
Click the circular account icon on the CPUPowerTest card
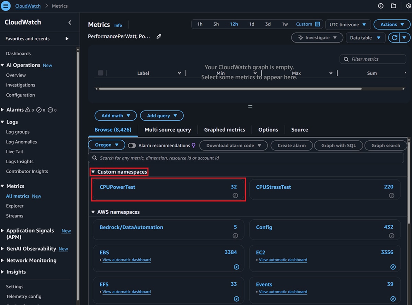(235, 196)
